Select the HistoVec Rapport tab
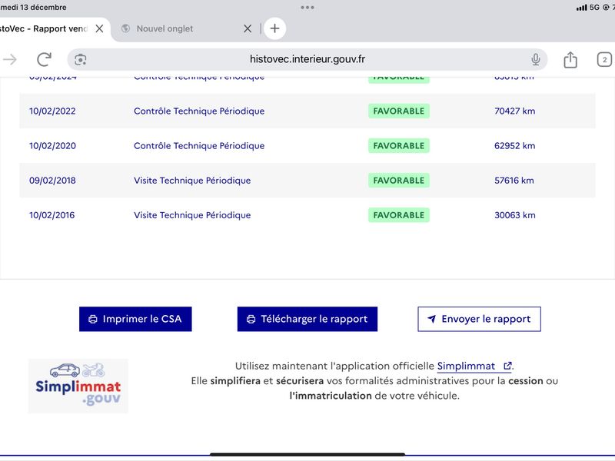Image resolution: width=615 pixels, height=461 pixels. 42,28
